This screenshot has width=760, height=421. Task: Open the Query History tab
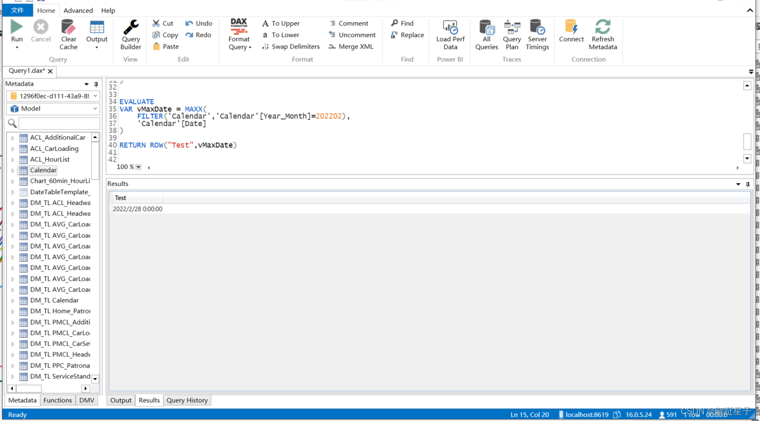(x=187, y=400)
